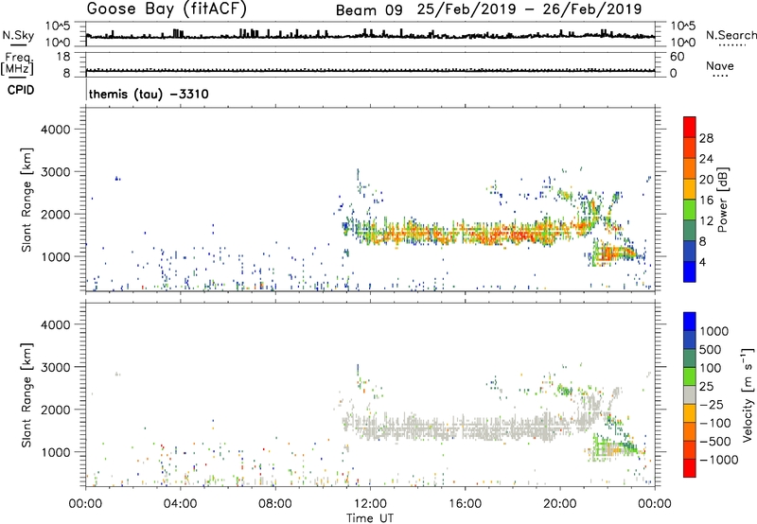This screenshot has height=524, width=757.
Task: Click the "04:00" time tick label
Action: pyautogui.click(x=180, y=503)
